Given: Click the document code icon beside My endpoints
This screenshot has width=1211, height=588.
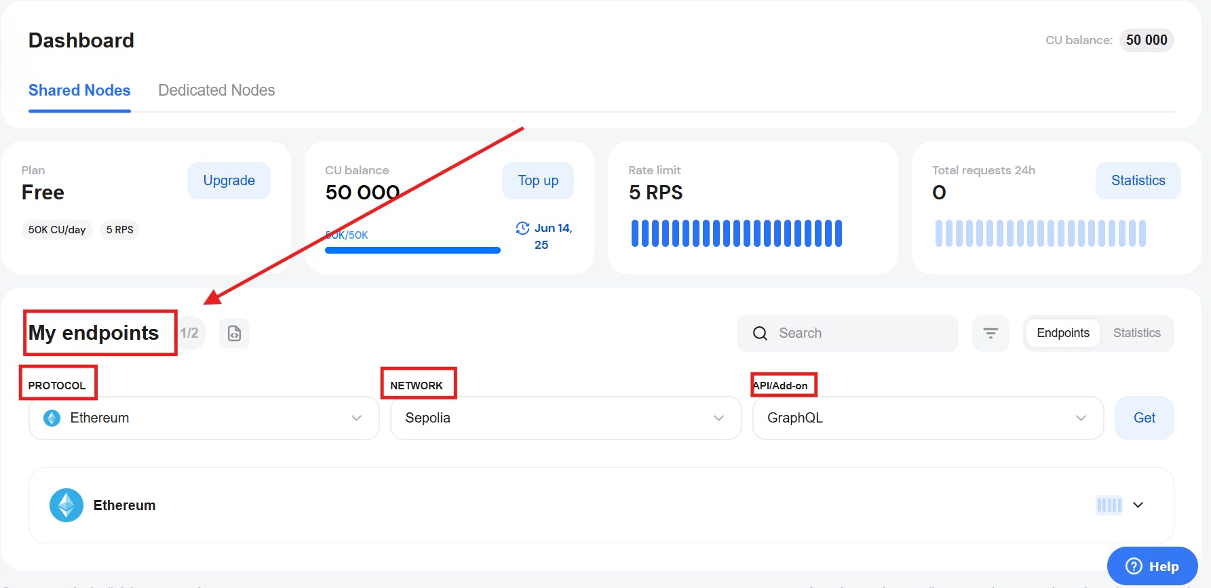Looking at the screenshot, I should 234,333.
